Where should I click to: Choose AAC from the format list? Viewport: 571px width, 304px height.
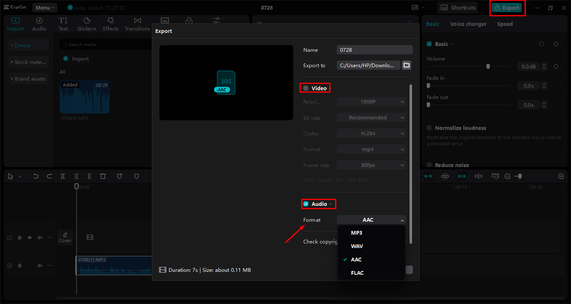point(372,259)
